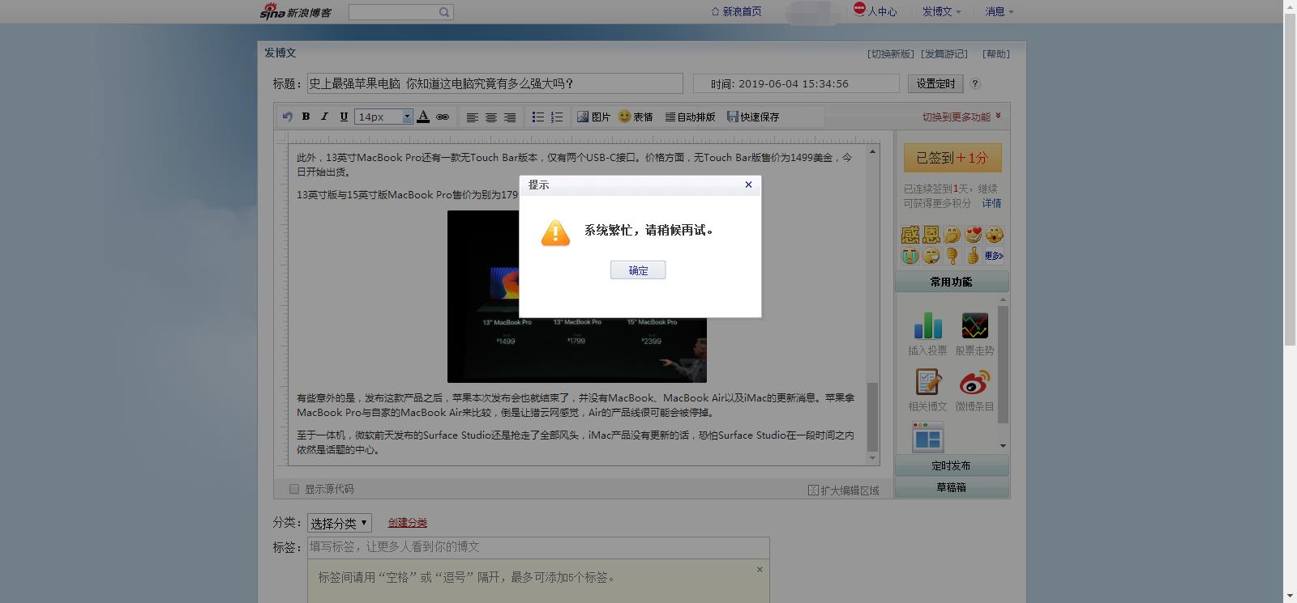
Task: Open the 消息 messages menu
Action: pos(1000,11)
